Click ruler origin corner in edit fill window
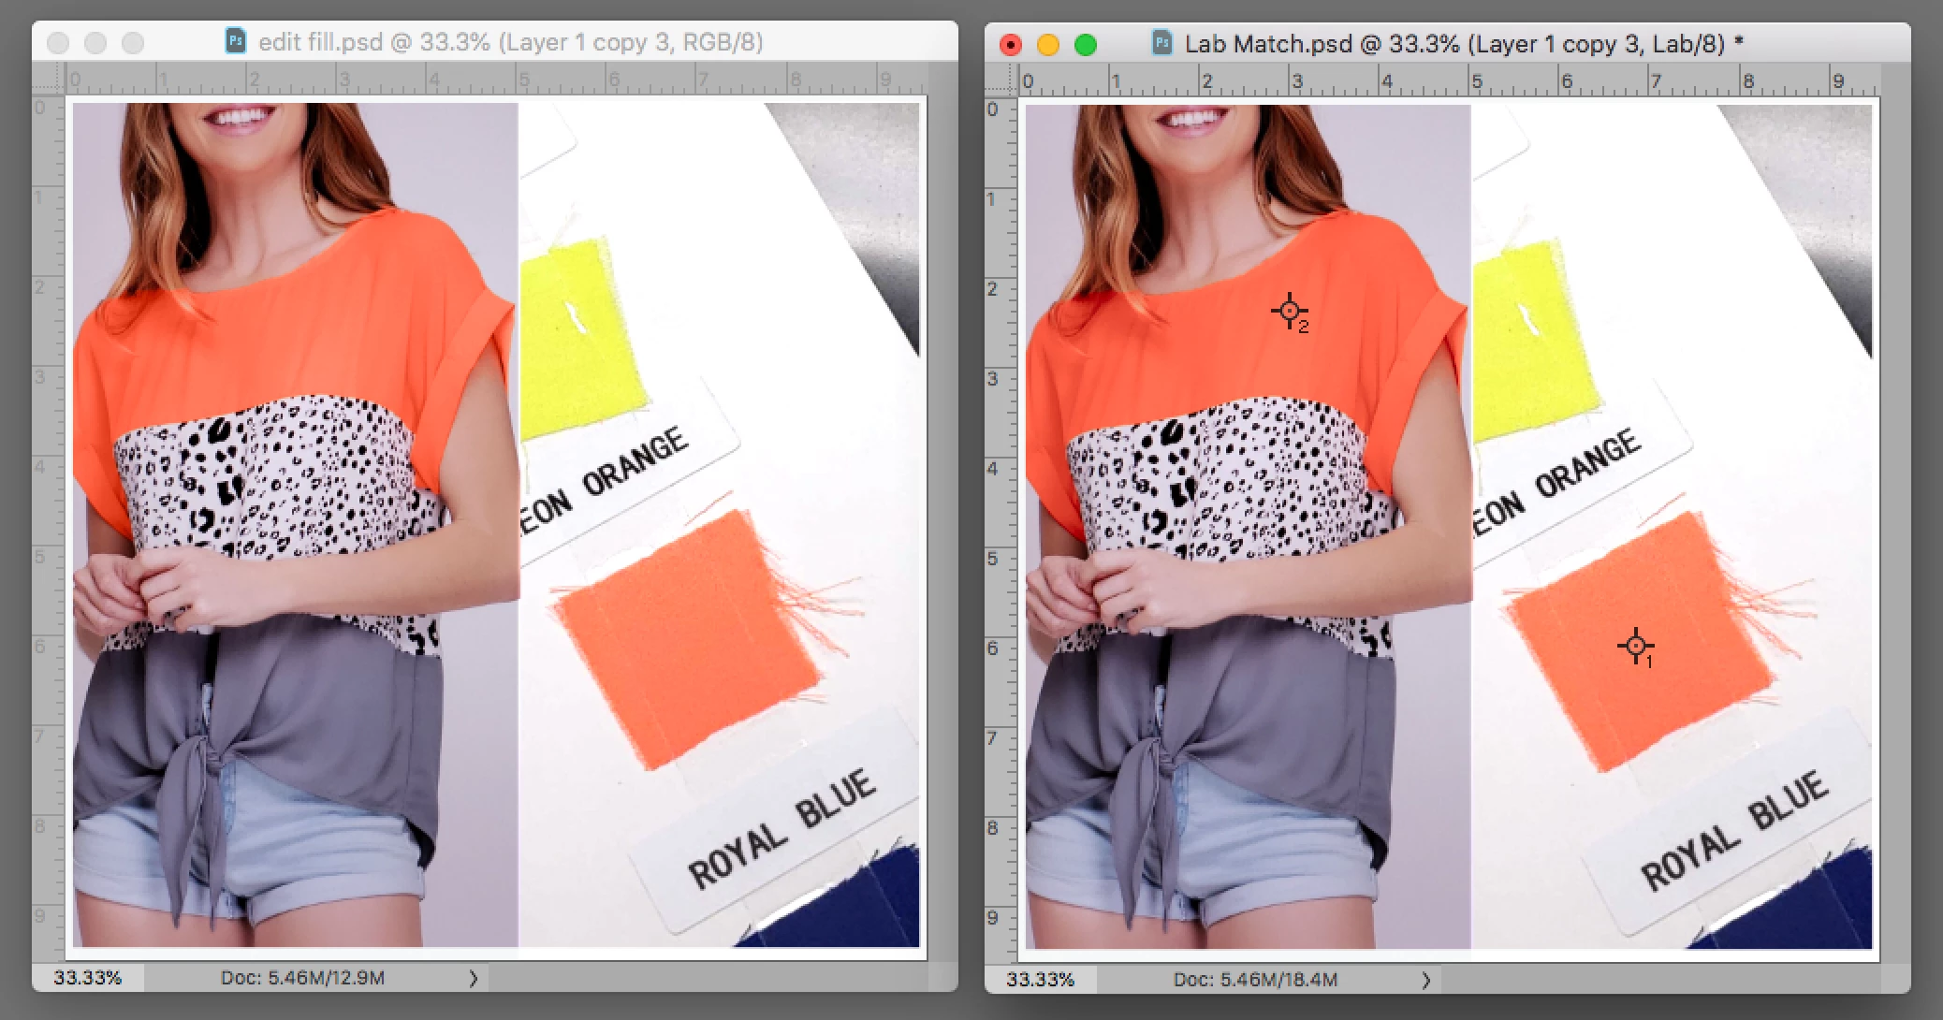1943x1020 pixels. click(x=49, y=79)
